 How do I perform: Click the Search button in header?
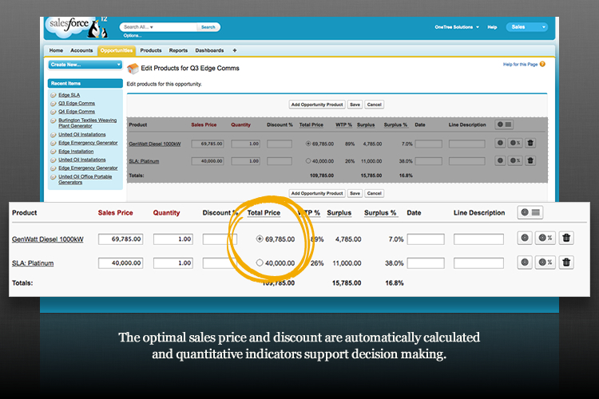[x=208, y=27]
